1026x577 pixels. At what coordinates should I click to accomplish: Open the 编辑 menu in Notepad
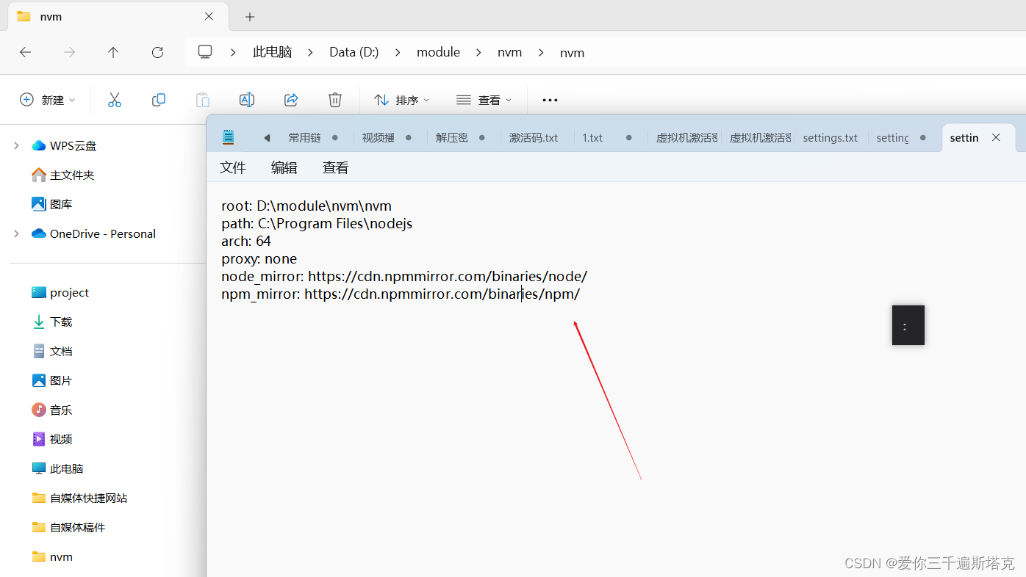(x=284, y=167)
